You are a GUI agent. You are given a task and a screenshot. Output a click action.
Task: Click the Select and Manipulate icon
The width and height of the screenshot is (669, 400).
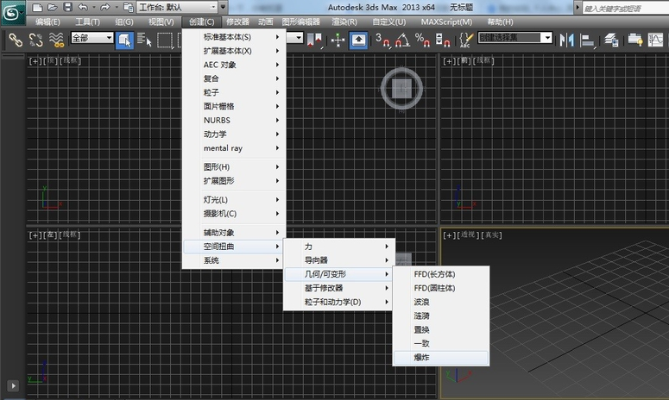coord(338,40)
